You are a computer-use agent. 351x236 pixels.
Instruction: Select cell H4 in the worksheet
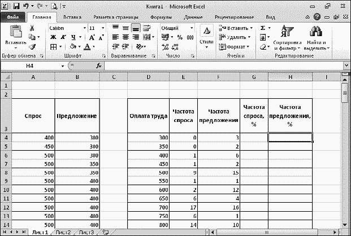pyautogui.click(x=290, y=137)
